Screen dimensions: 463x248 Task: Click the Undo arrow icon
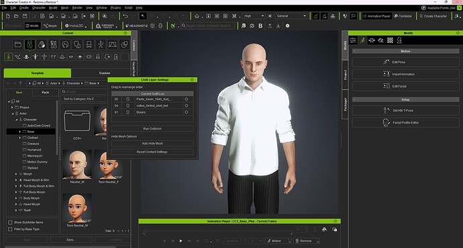[125, 16]
